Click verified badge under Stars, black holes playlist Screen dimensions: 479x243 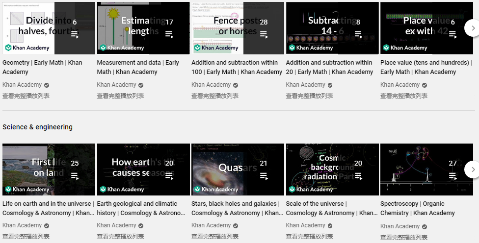click(236, 226)
